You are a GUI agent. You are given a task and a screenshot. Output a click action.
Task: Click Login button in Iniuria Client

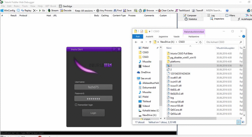[x=93, y=113]
